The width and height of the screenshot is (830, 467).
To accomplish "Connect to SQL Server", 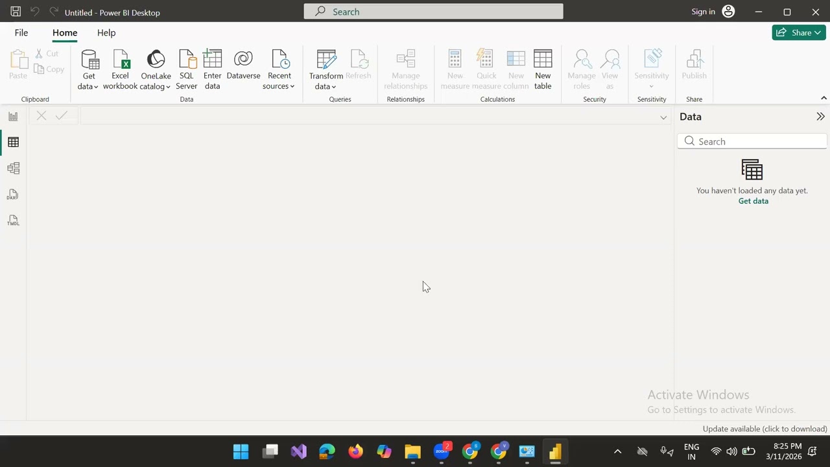I will (186, 69).
